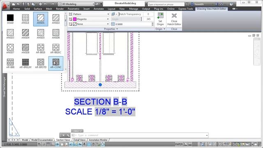Toggle the Ortho Mode status bar button
Viewport: 263px width, 148px height.
[x=53, y=144]
